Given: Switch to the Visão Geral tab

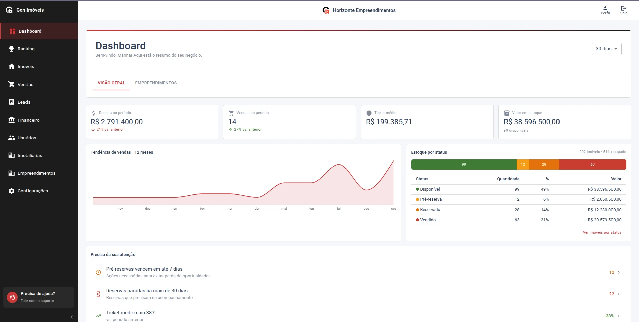Looking at the screenshot, I should pos(111,83).
